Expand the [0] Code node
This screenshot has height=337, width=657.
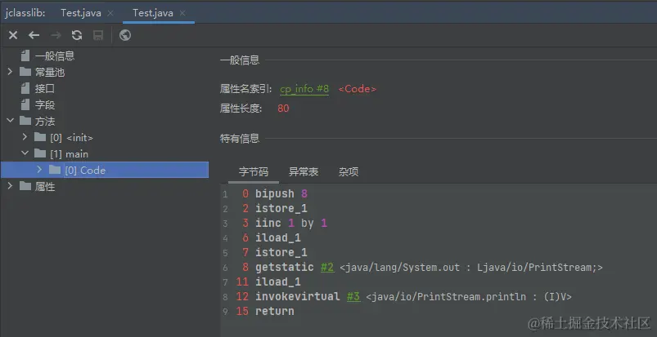tap(39, 170)
